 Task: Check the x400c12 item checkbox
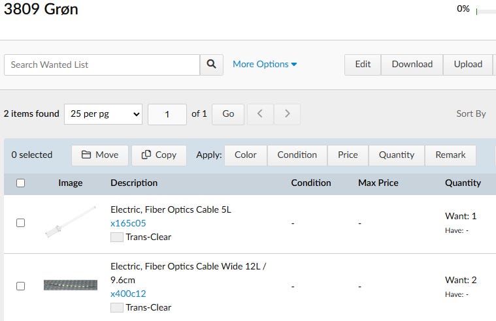coord(20,286)
